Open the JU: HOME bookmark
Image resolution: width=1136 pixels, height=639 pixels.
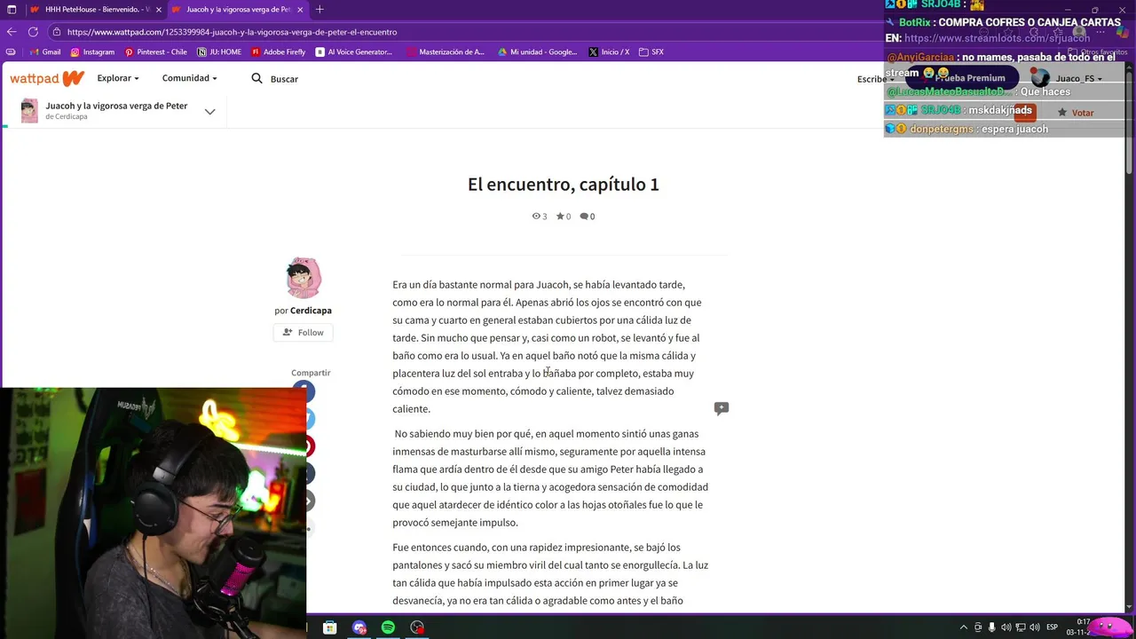(x=219, y=52)
